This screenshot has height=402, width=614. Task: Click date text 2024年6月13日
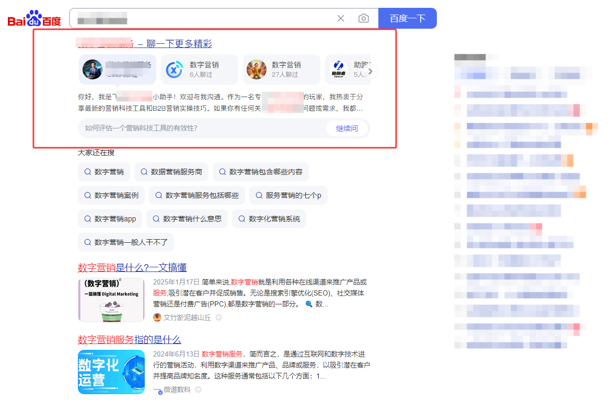point(176,354)
